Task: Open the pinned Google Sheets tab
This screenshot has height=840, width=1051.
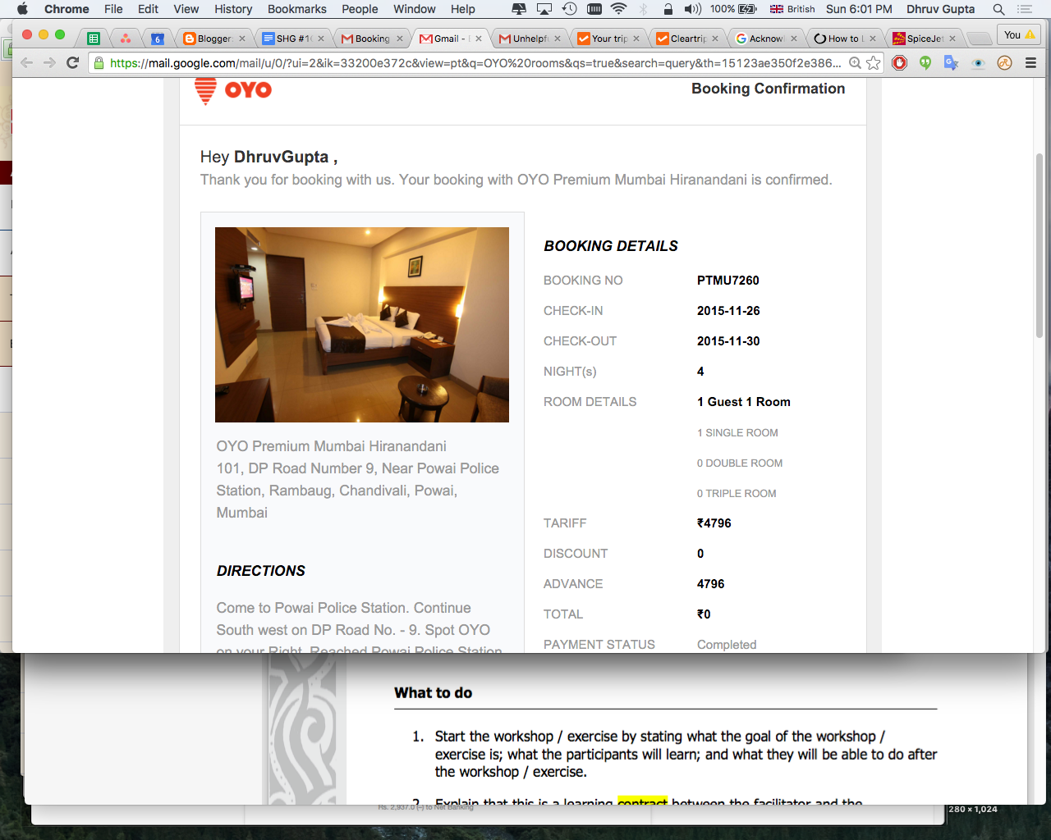Action: 94,39
